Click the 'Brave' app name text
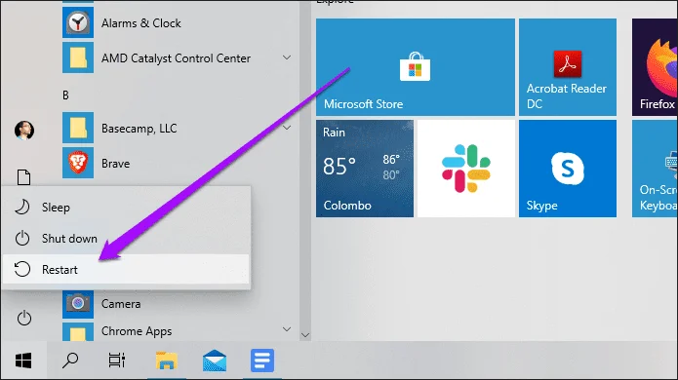 click(x=115, y=164)
